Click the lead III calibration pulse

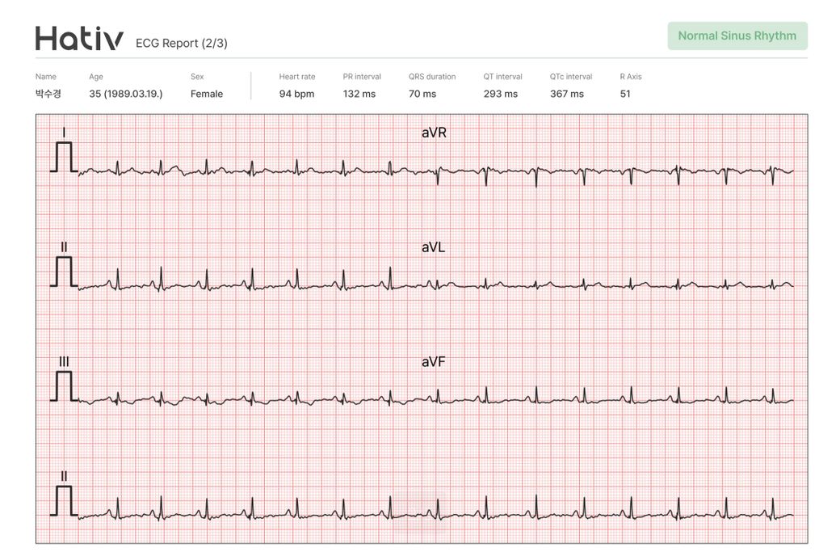pyautogui.click(x=64, y=386)
